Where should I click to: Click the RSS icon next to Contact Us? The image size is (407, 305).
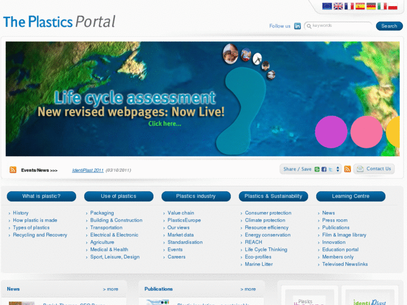click(x=348, y=169)
